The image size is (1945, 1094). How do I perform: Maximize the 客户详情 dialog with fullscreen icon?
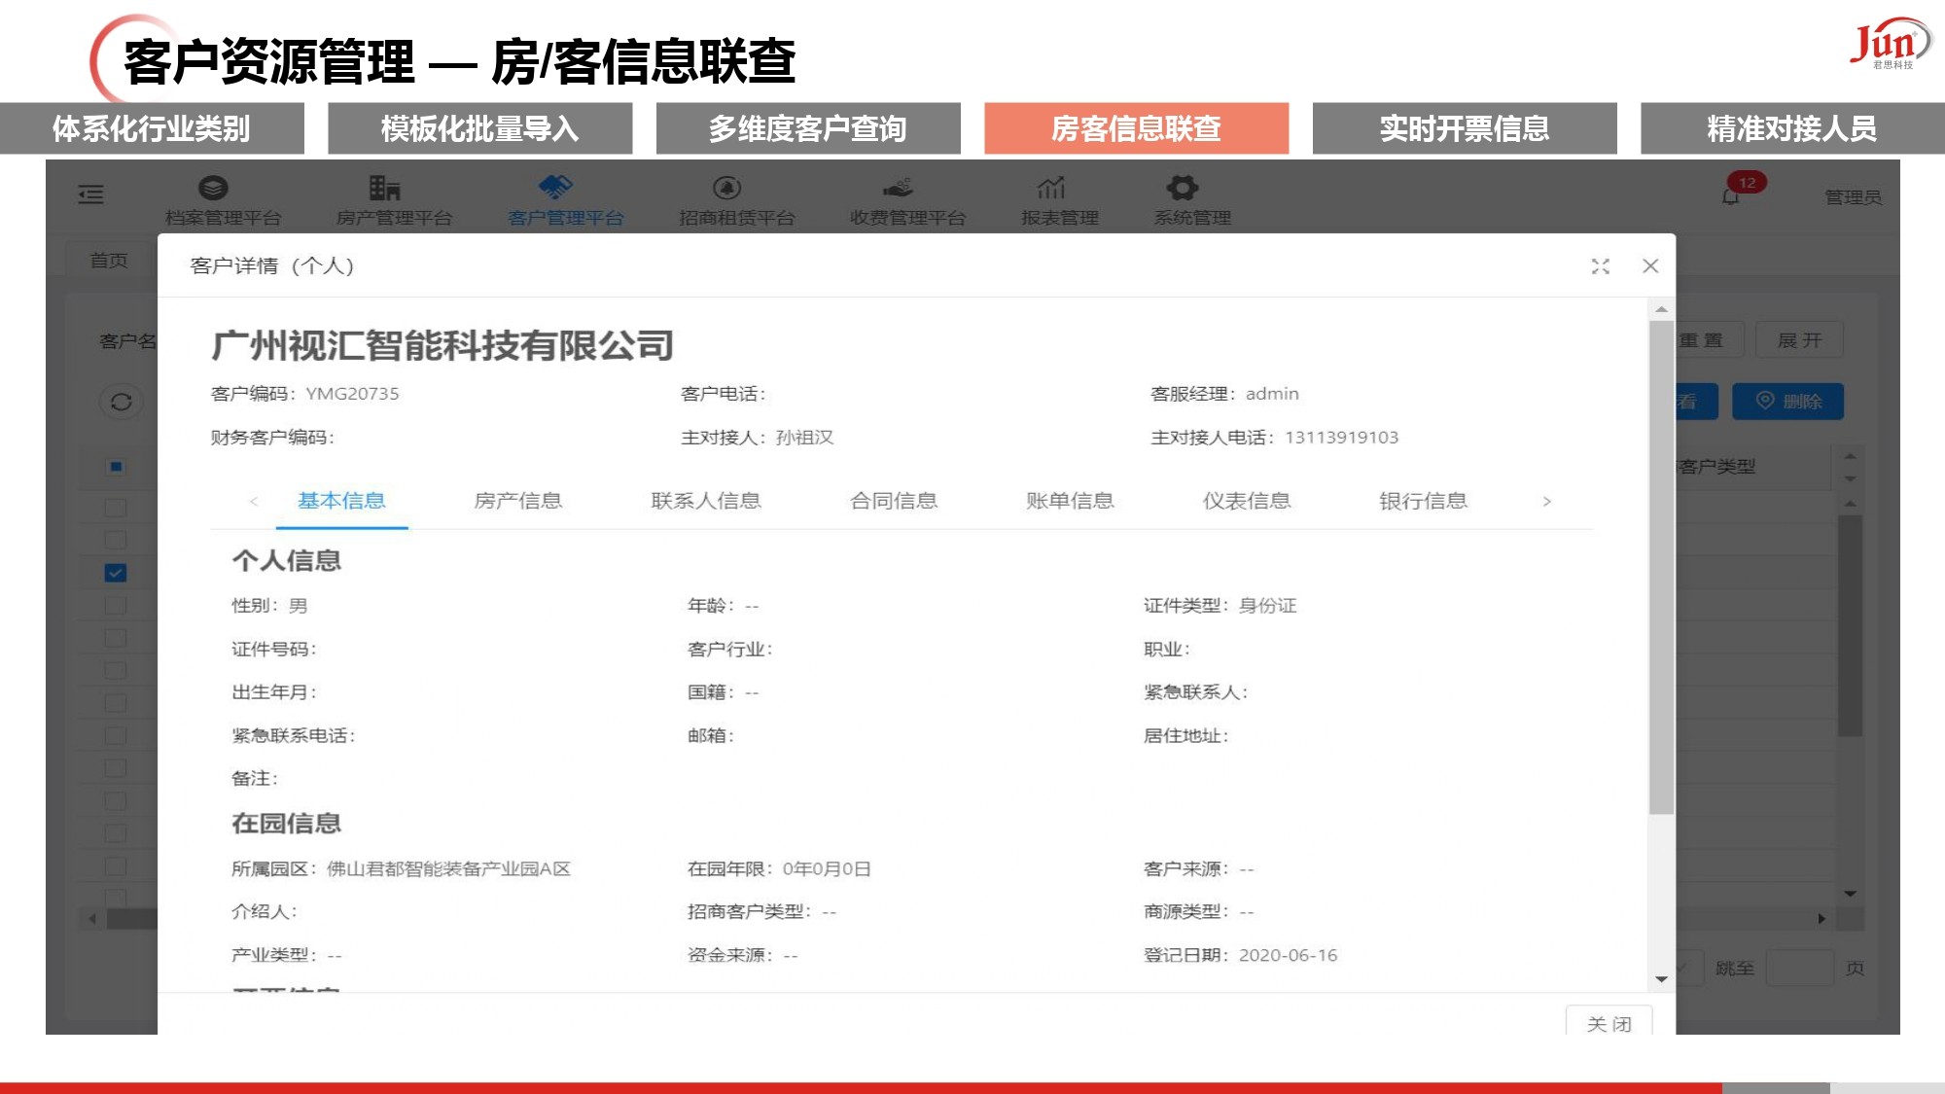1601,266
